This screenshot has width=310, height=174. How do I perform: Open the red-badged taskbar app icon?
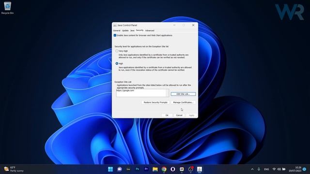point(190,169)
